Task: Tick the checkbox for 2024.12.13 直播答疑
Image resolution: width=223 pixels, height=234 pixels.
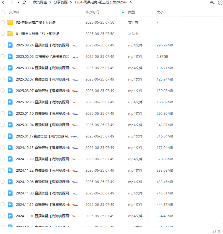Action: pos(3,147)
